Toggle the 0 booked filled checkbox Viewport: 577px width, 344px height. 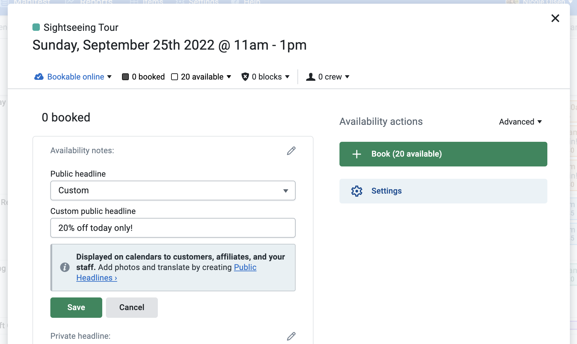(x=125, y=77)
